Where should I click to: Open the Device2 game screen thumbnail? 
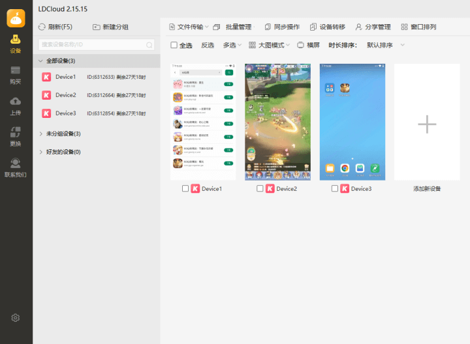coord(277,122)
